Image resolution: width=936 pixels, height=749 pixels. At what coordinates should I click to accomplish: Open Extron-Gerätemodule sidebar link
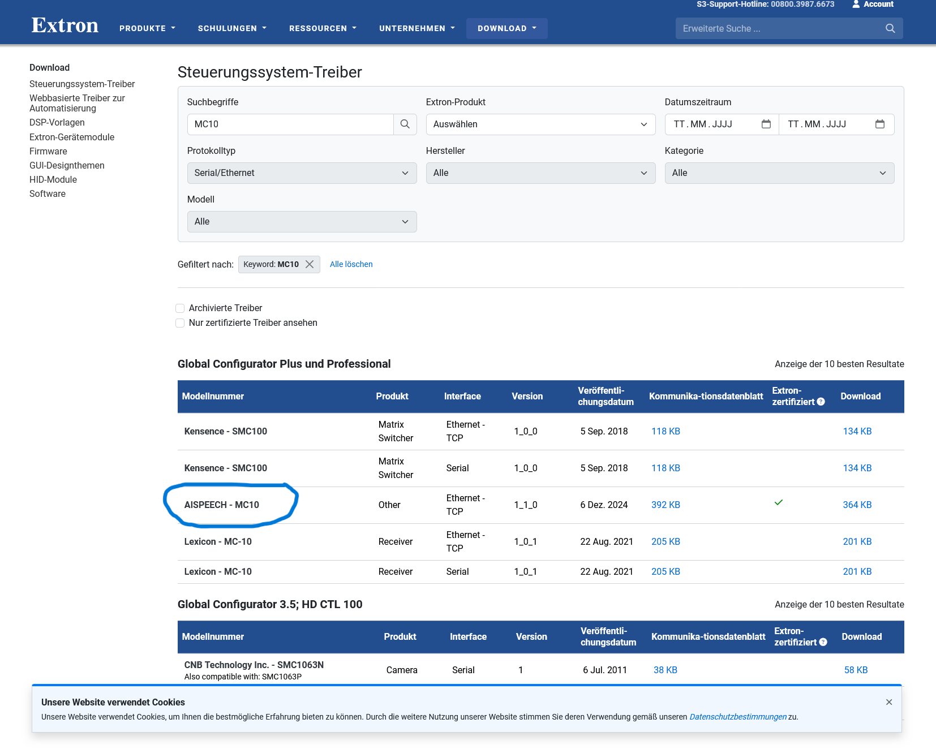click(x=72, y=137)
